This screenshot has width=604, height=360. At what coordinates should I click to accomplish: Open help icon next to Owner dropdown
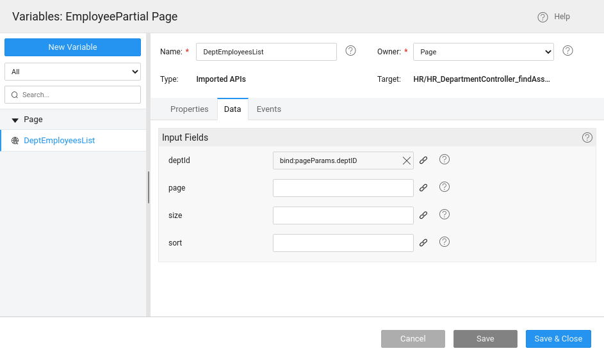click(567, 51)
